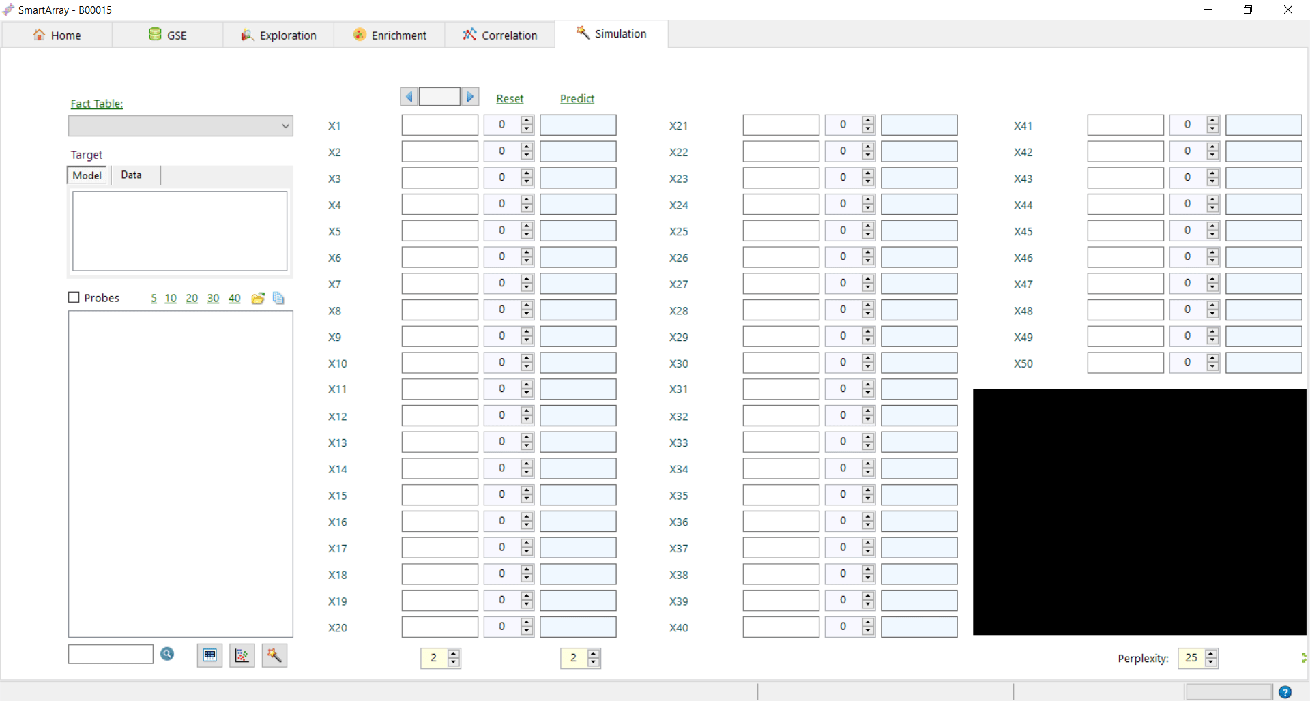This screenshot has height=701, width=1310.
Task: Click the Perplexity value field
Action: click(1191, 658)
